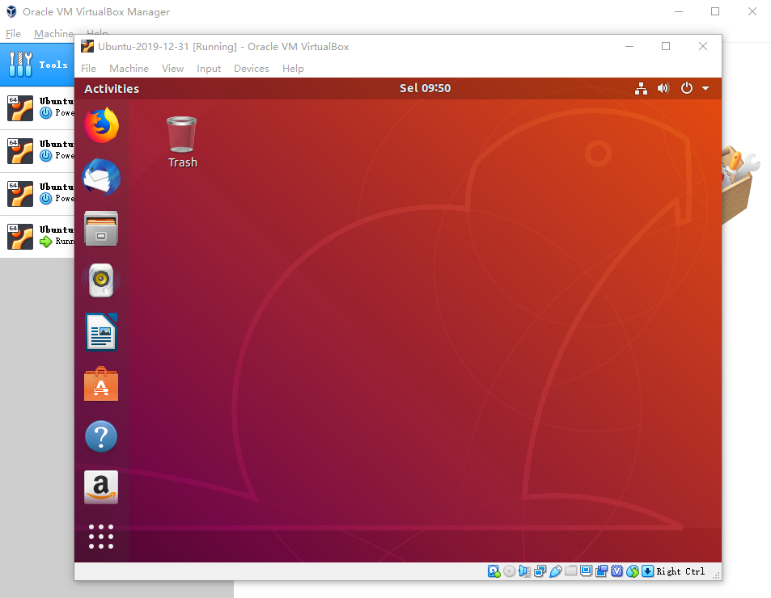Select the third powered-off Ubuntu VM

click(x=37, y=193)
